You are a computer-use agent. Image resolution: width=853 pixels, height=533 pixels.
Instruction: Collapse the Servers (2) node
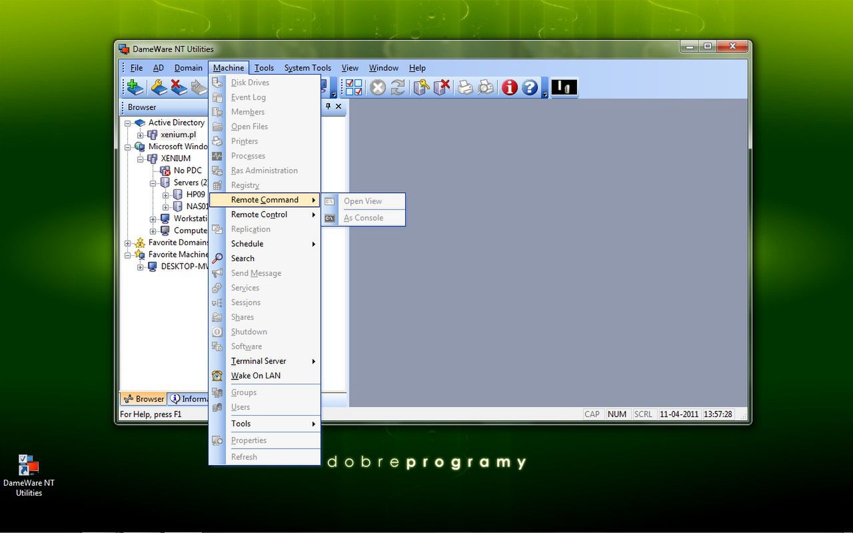point(153,183)
